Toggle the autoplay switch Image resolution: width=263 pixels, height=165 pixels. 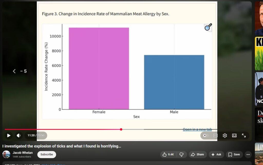(x=206, y=135)
